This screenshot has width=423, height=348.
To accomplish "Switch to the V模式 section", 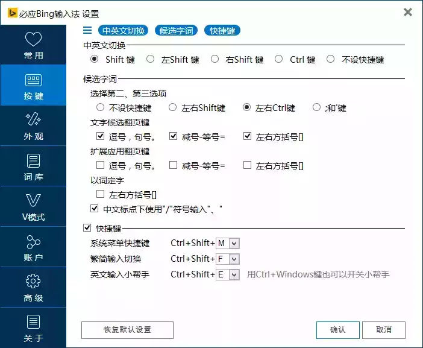I will (x=33, y=206).
